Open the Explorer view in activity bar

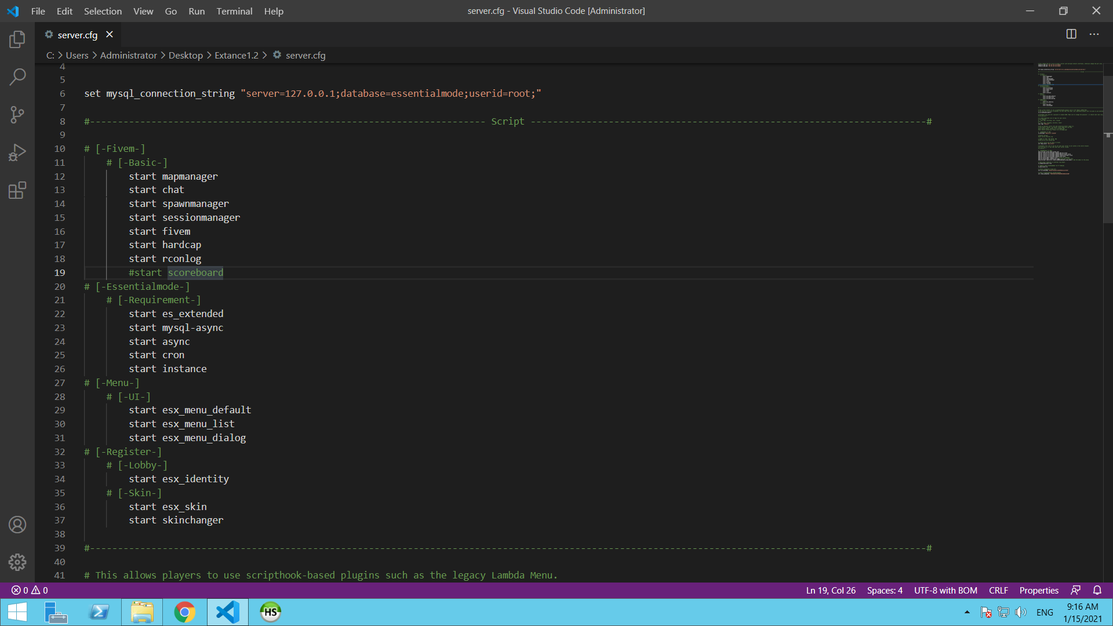[17, 39]
